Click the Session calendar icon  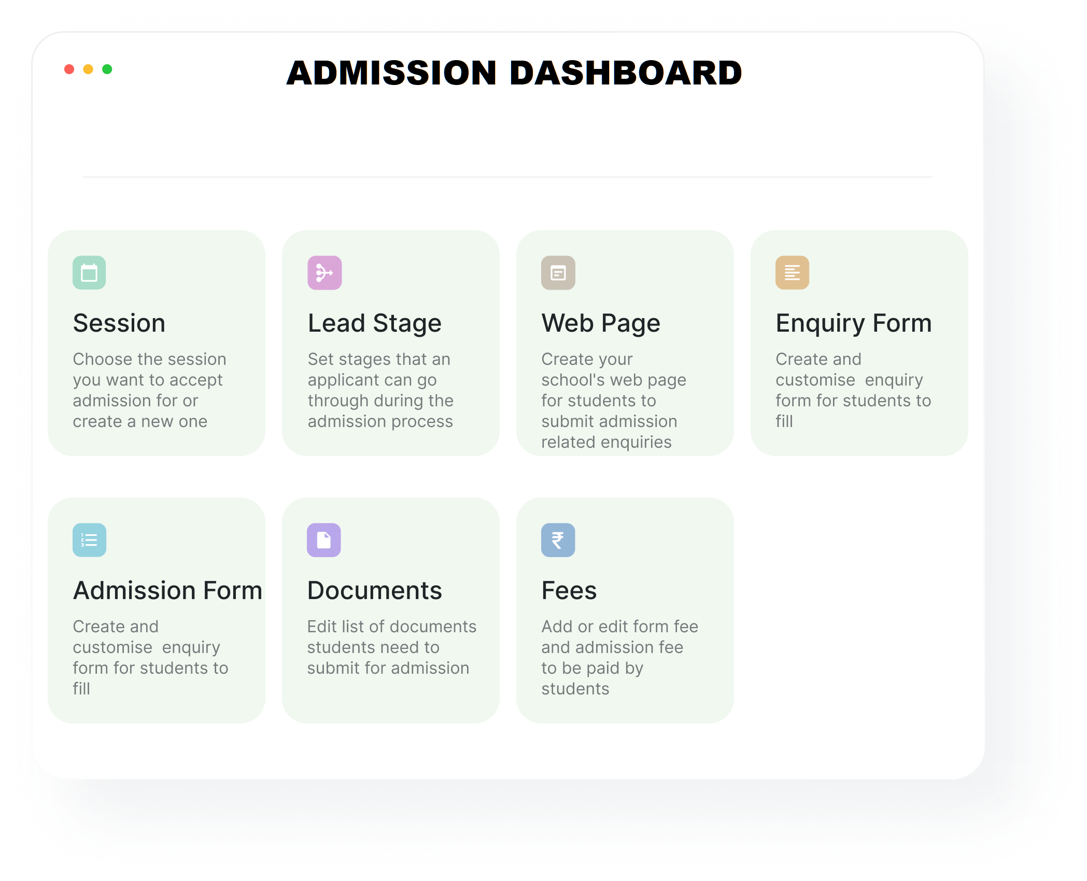(x=89, y=273)
